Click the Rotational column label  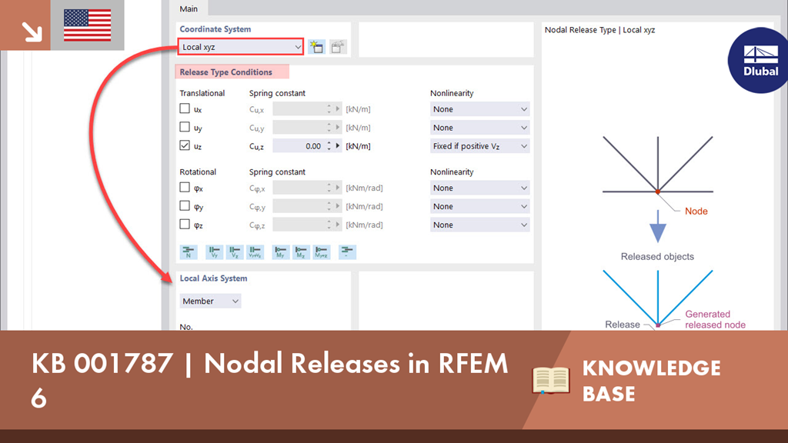tap(198, 172)
